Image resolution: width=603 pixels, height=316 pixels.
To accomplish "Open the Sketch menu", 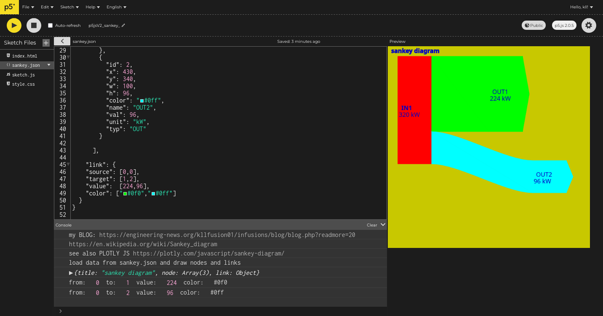I will (69, 7).
